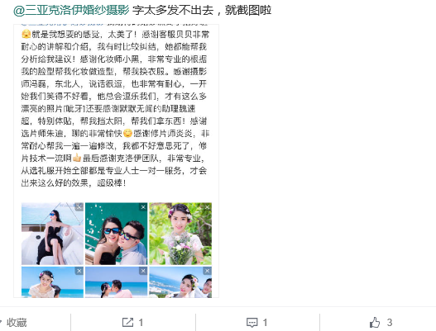Remove the beach bride photo via X
Image resolution: width=436 pixels, height=331 pixels.
pyautogui.click(x=79, y=271)
